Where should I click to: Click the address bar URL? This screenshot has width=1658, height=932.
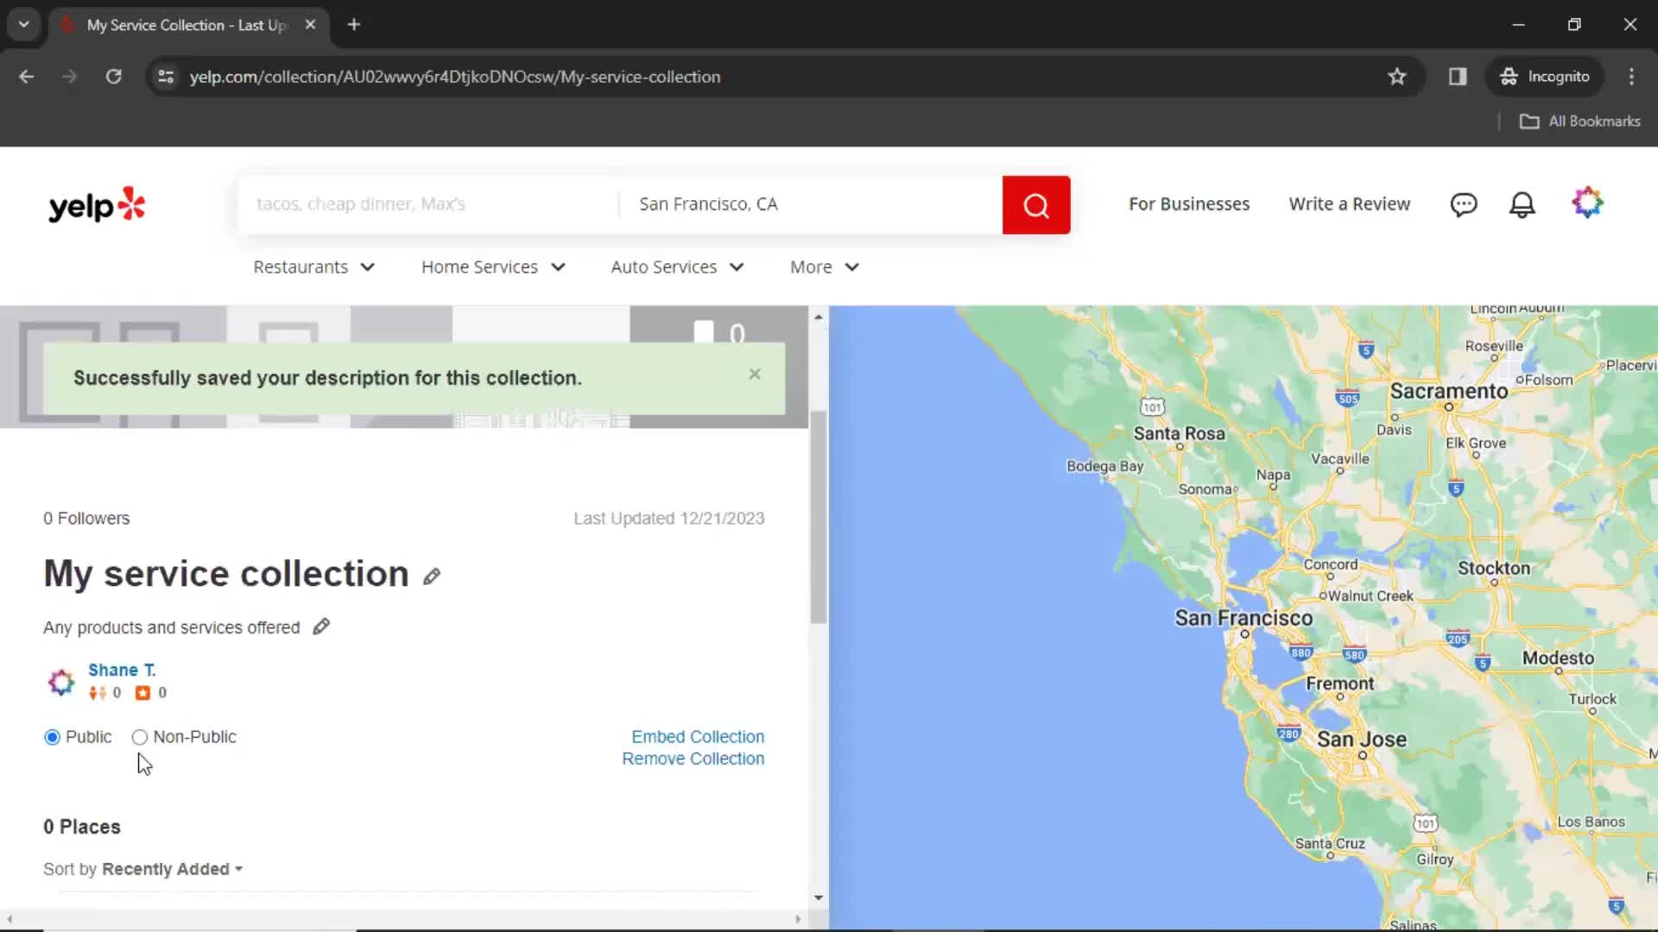(x=455, y=77)
